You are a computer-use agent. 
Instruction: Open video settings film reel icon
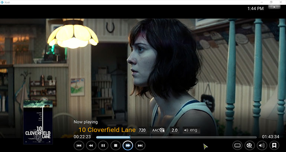250,145
